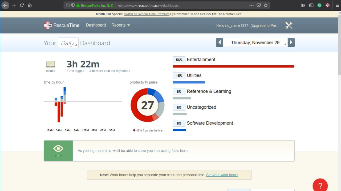Viewport: 341px width, 191px height.
Task: Open the browser library icon
Action: 303,5
